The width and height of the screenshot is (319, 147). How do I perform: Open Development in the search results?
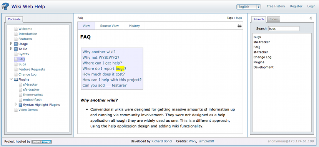tap(263, 68)
